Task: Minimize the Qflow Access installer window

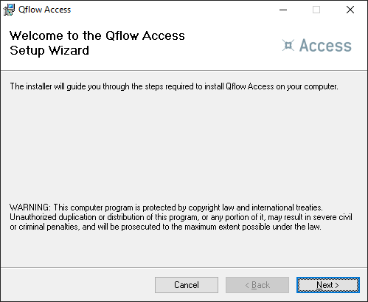Action: click(x=283, y=10)
